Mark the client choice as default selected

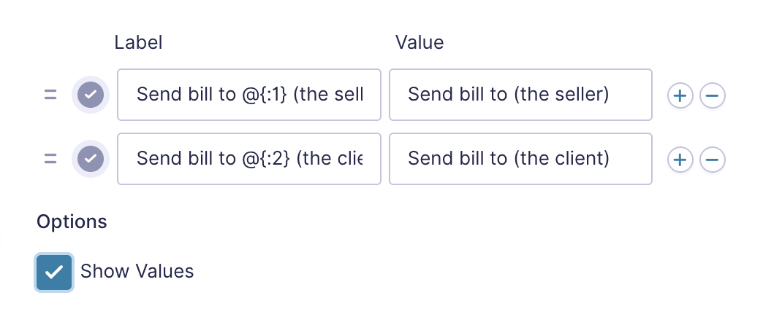pos(91,159)
